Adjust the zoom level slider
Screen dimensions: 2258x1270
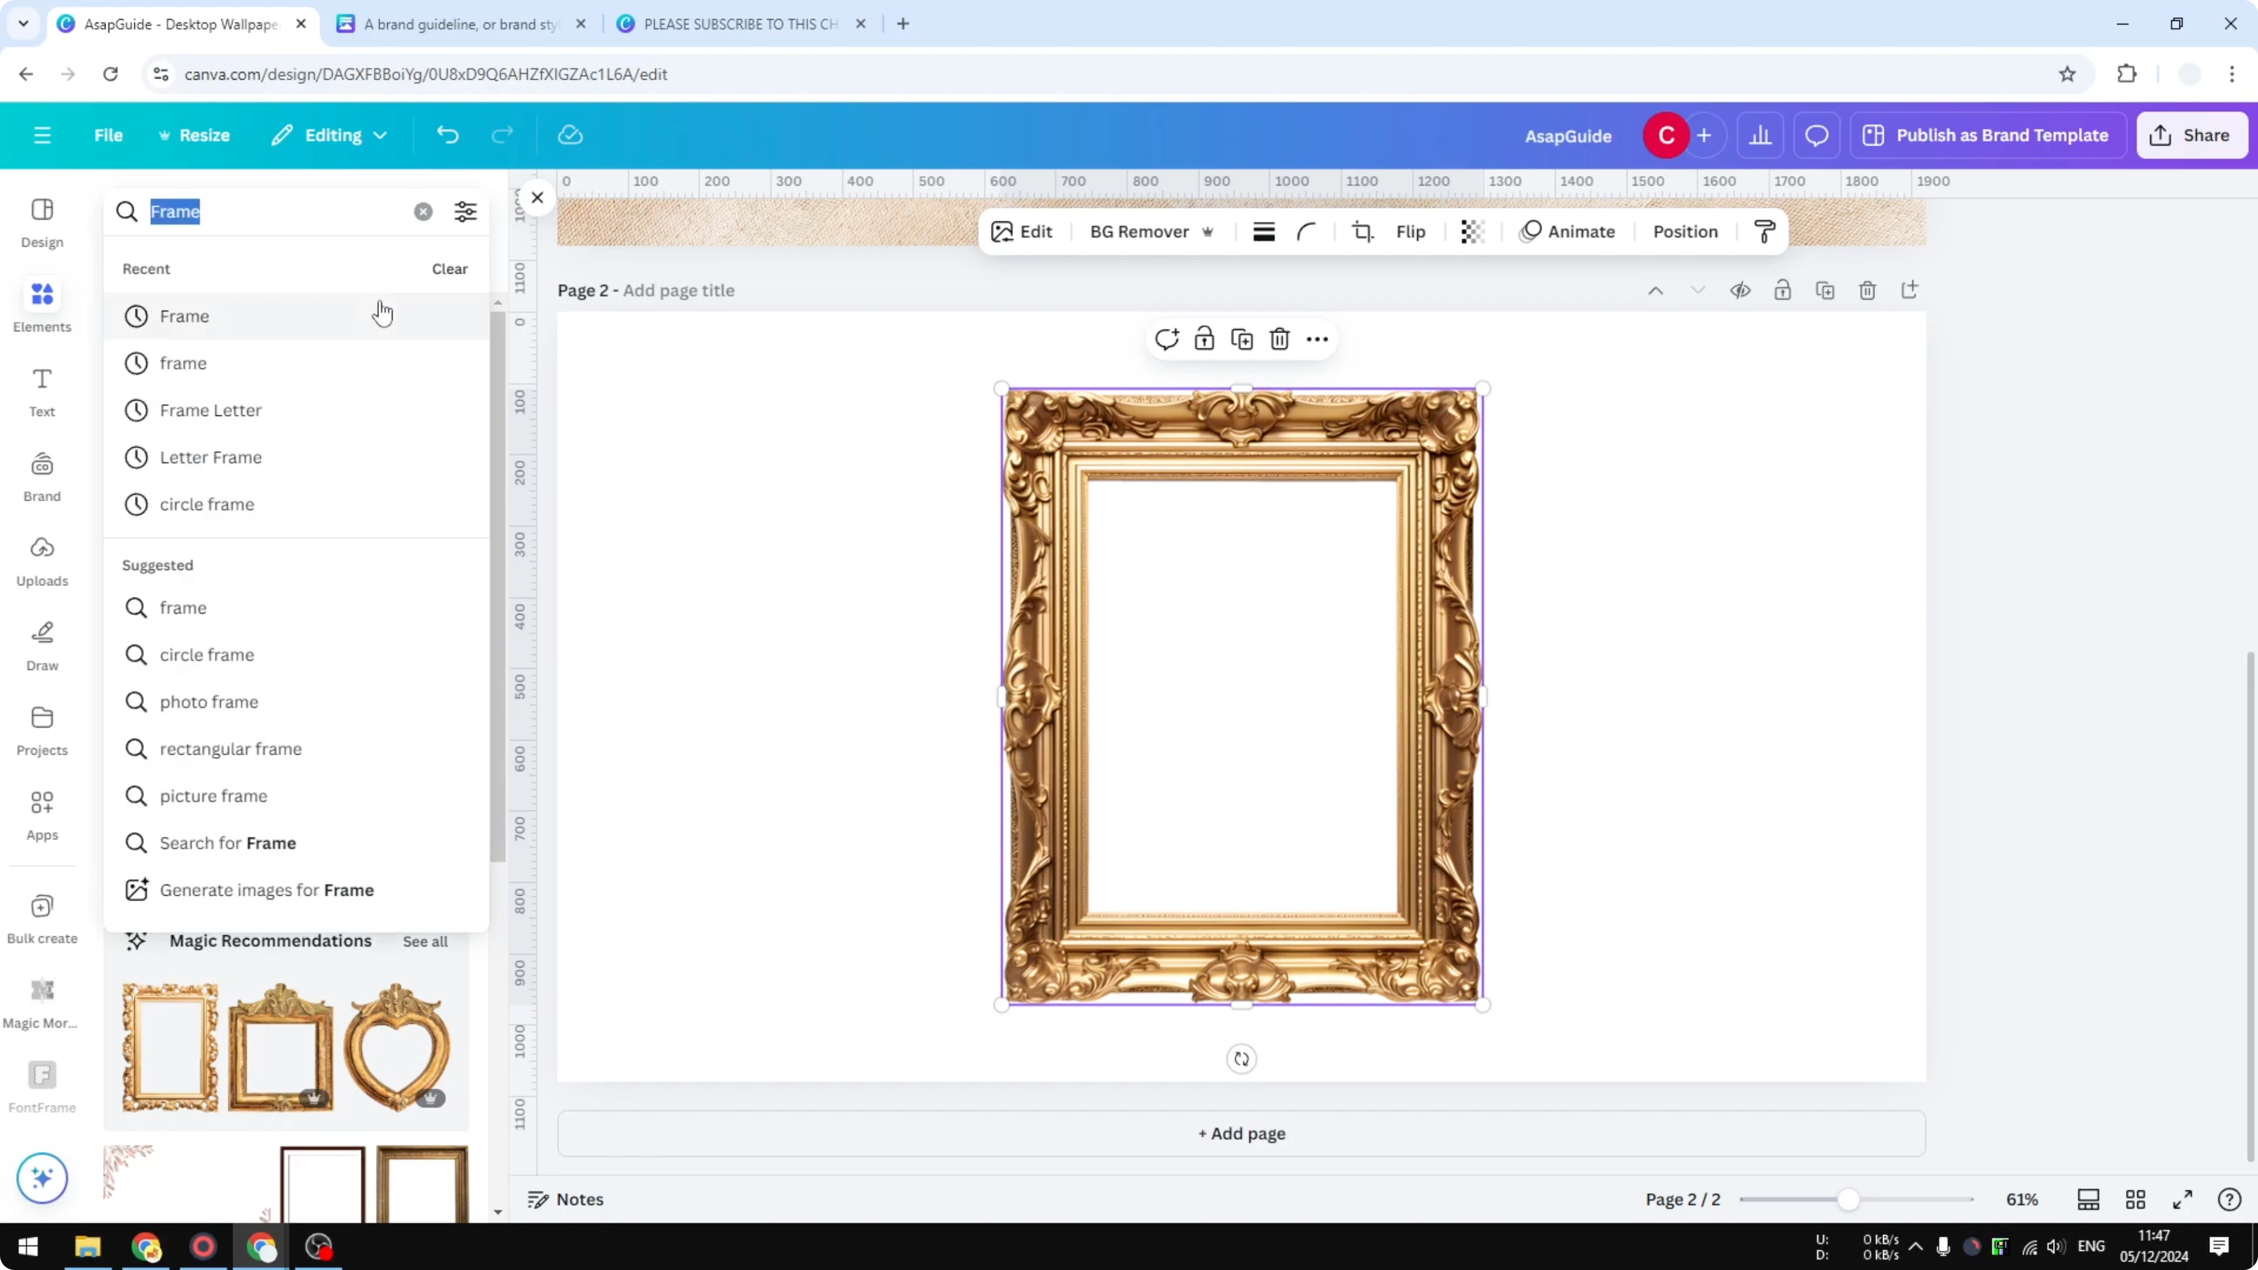[1849, 1200]
